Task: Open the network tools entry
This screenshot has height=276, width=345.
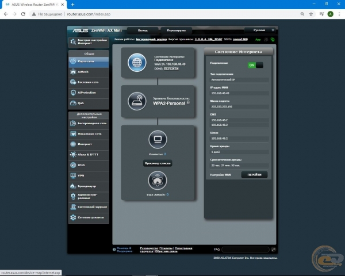Action: pos(89,217)
